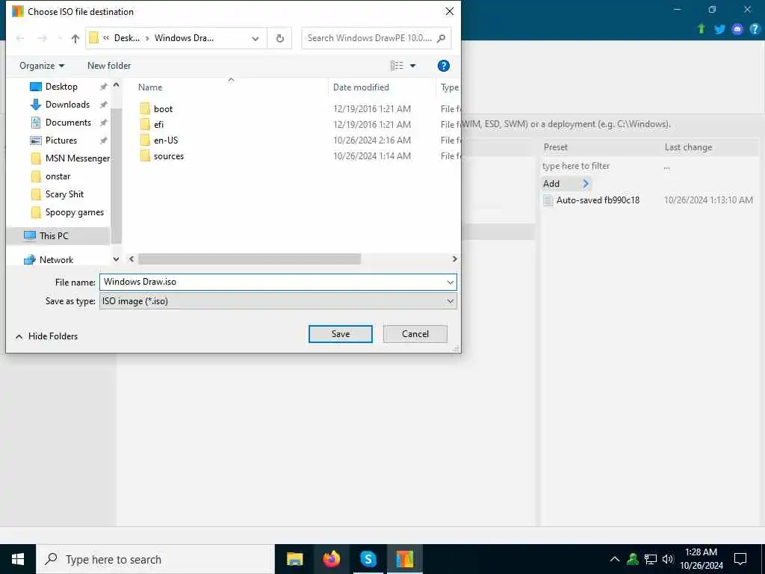Viewport: 765px width, 574px height.
Task: Click the taskbar clock showing 1:28 AM
Action: 701,559
